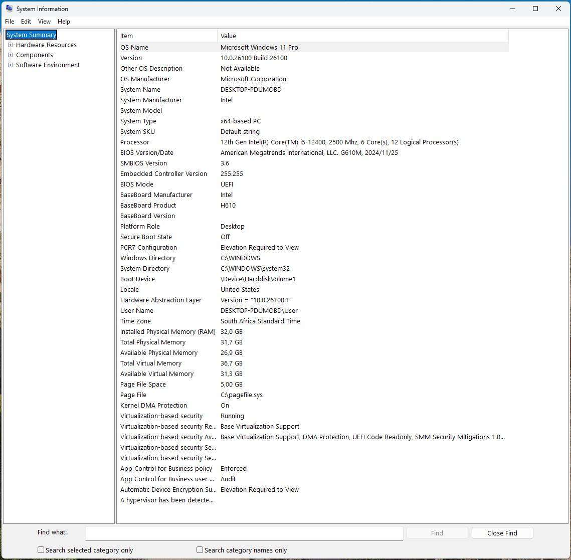This screenshot has width=571, height=560.
Task: Expand the Hardware Resources tree node
Action: [11, 45]
